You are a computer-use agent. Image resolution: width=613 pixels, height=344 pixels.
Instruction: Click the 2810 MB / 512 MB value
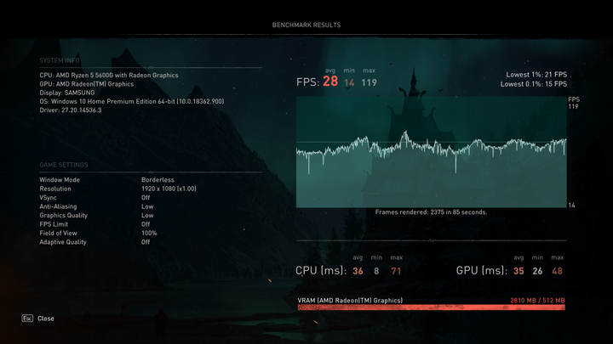(537, 301)
